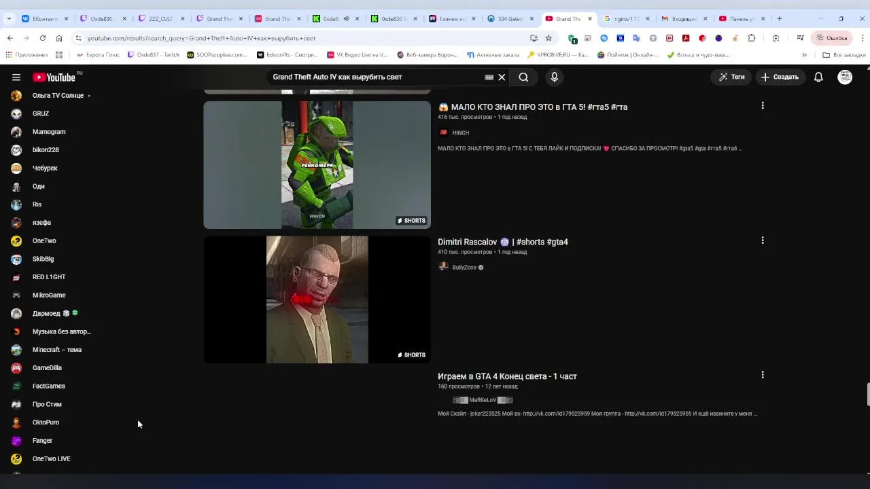
Task: Switch to the Панель browser tab
Action: coord(742,19)
